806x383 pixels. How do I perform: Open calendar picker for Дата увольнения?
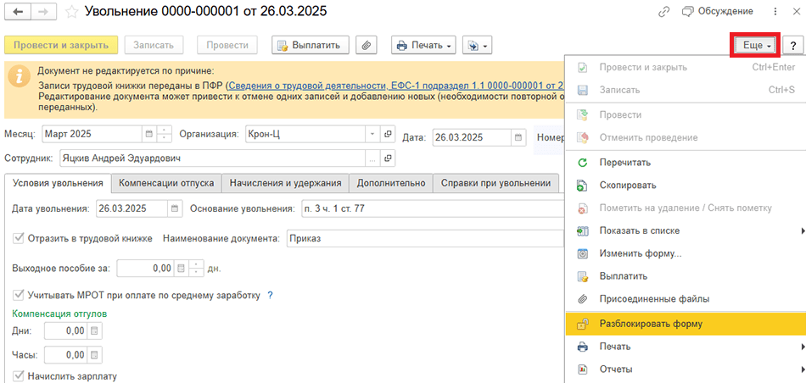point(174,208)
